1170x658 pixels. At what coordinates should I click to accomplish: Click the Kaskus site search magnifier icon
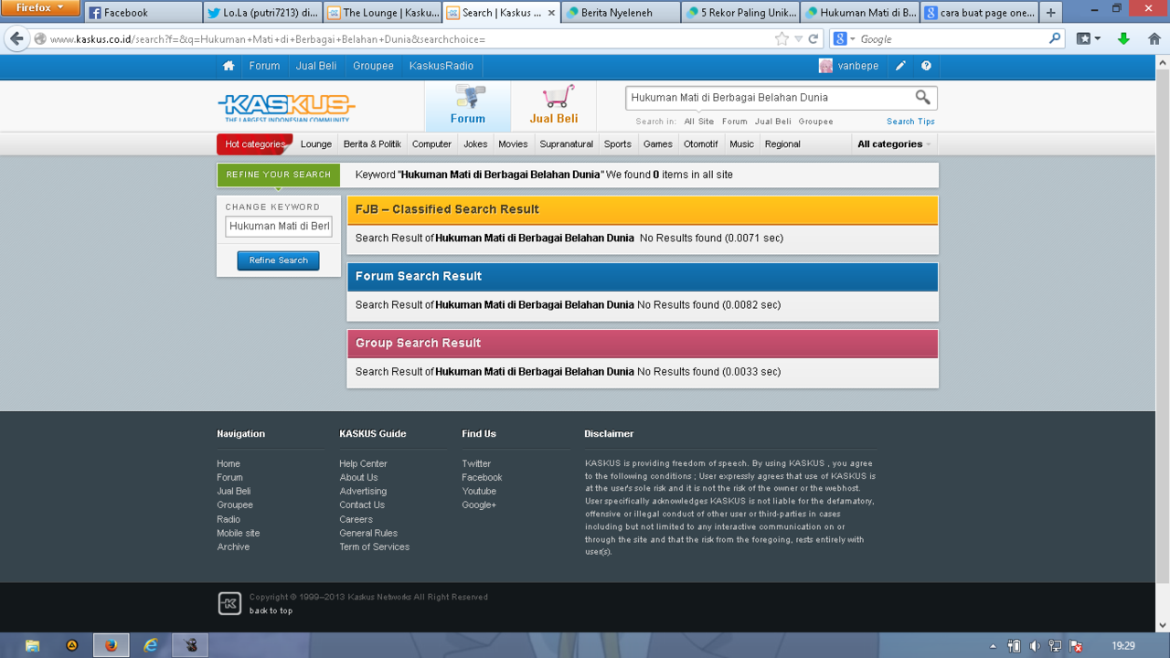tap(922, 97)
